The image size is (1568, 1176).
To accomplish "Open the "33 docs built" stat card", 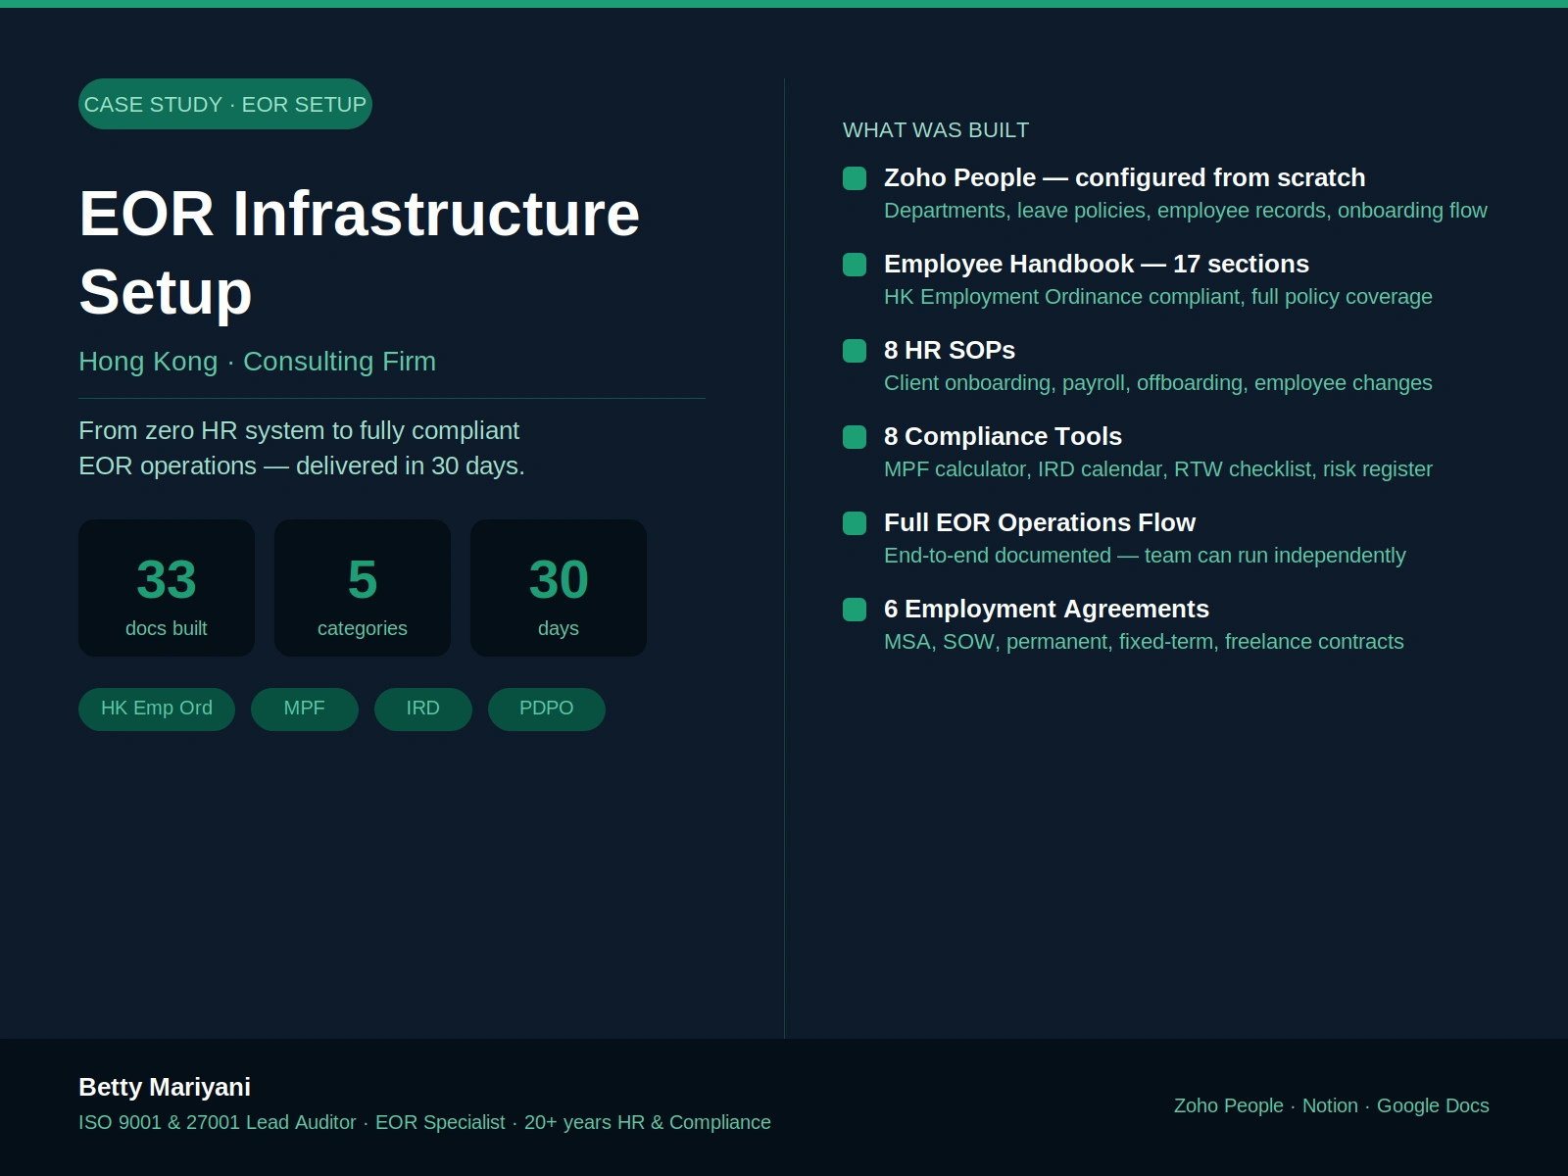I will pyautogui.click(x=167, y=588).
